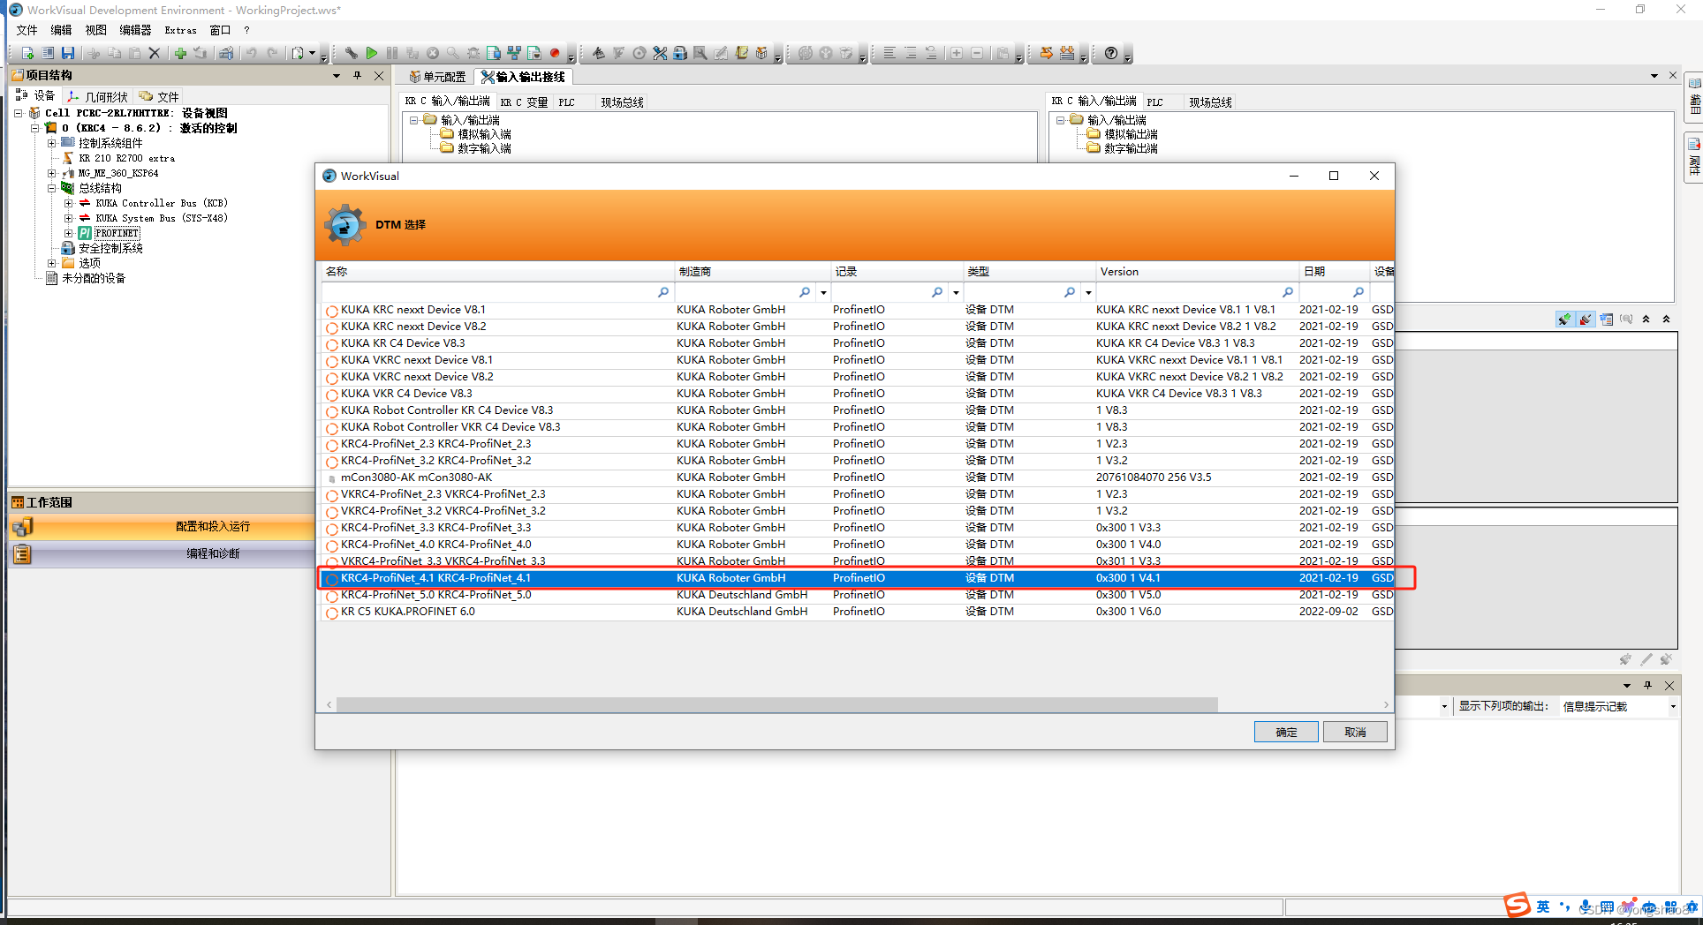Cancel the dialog with 取消

1355,732
